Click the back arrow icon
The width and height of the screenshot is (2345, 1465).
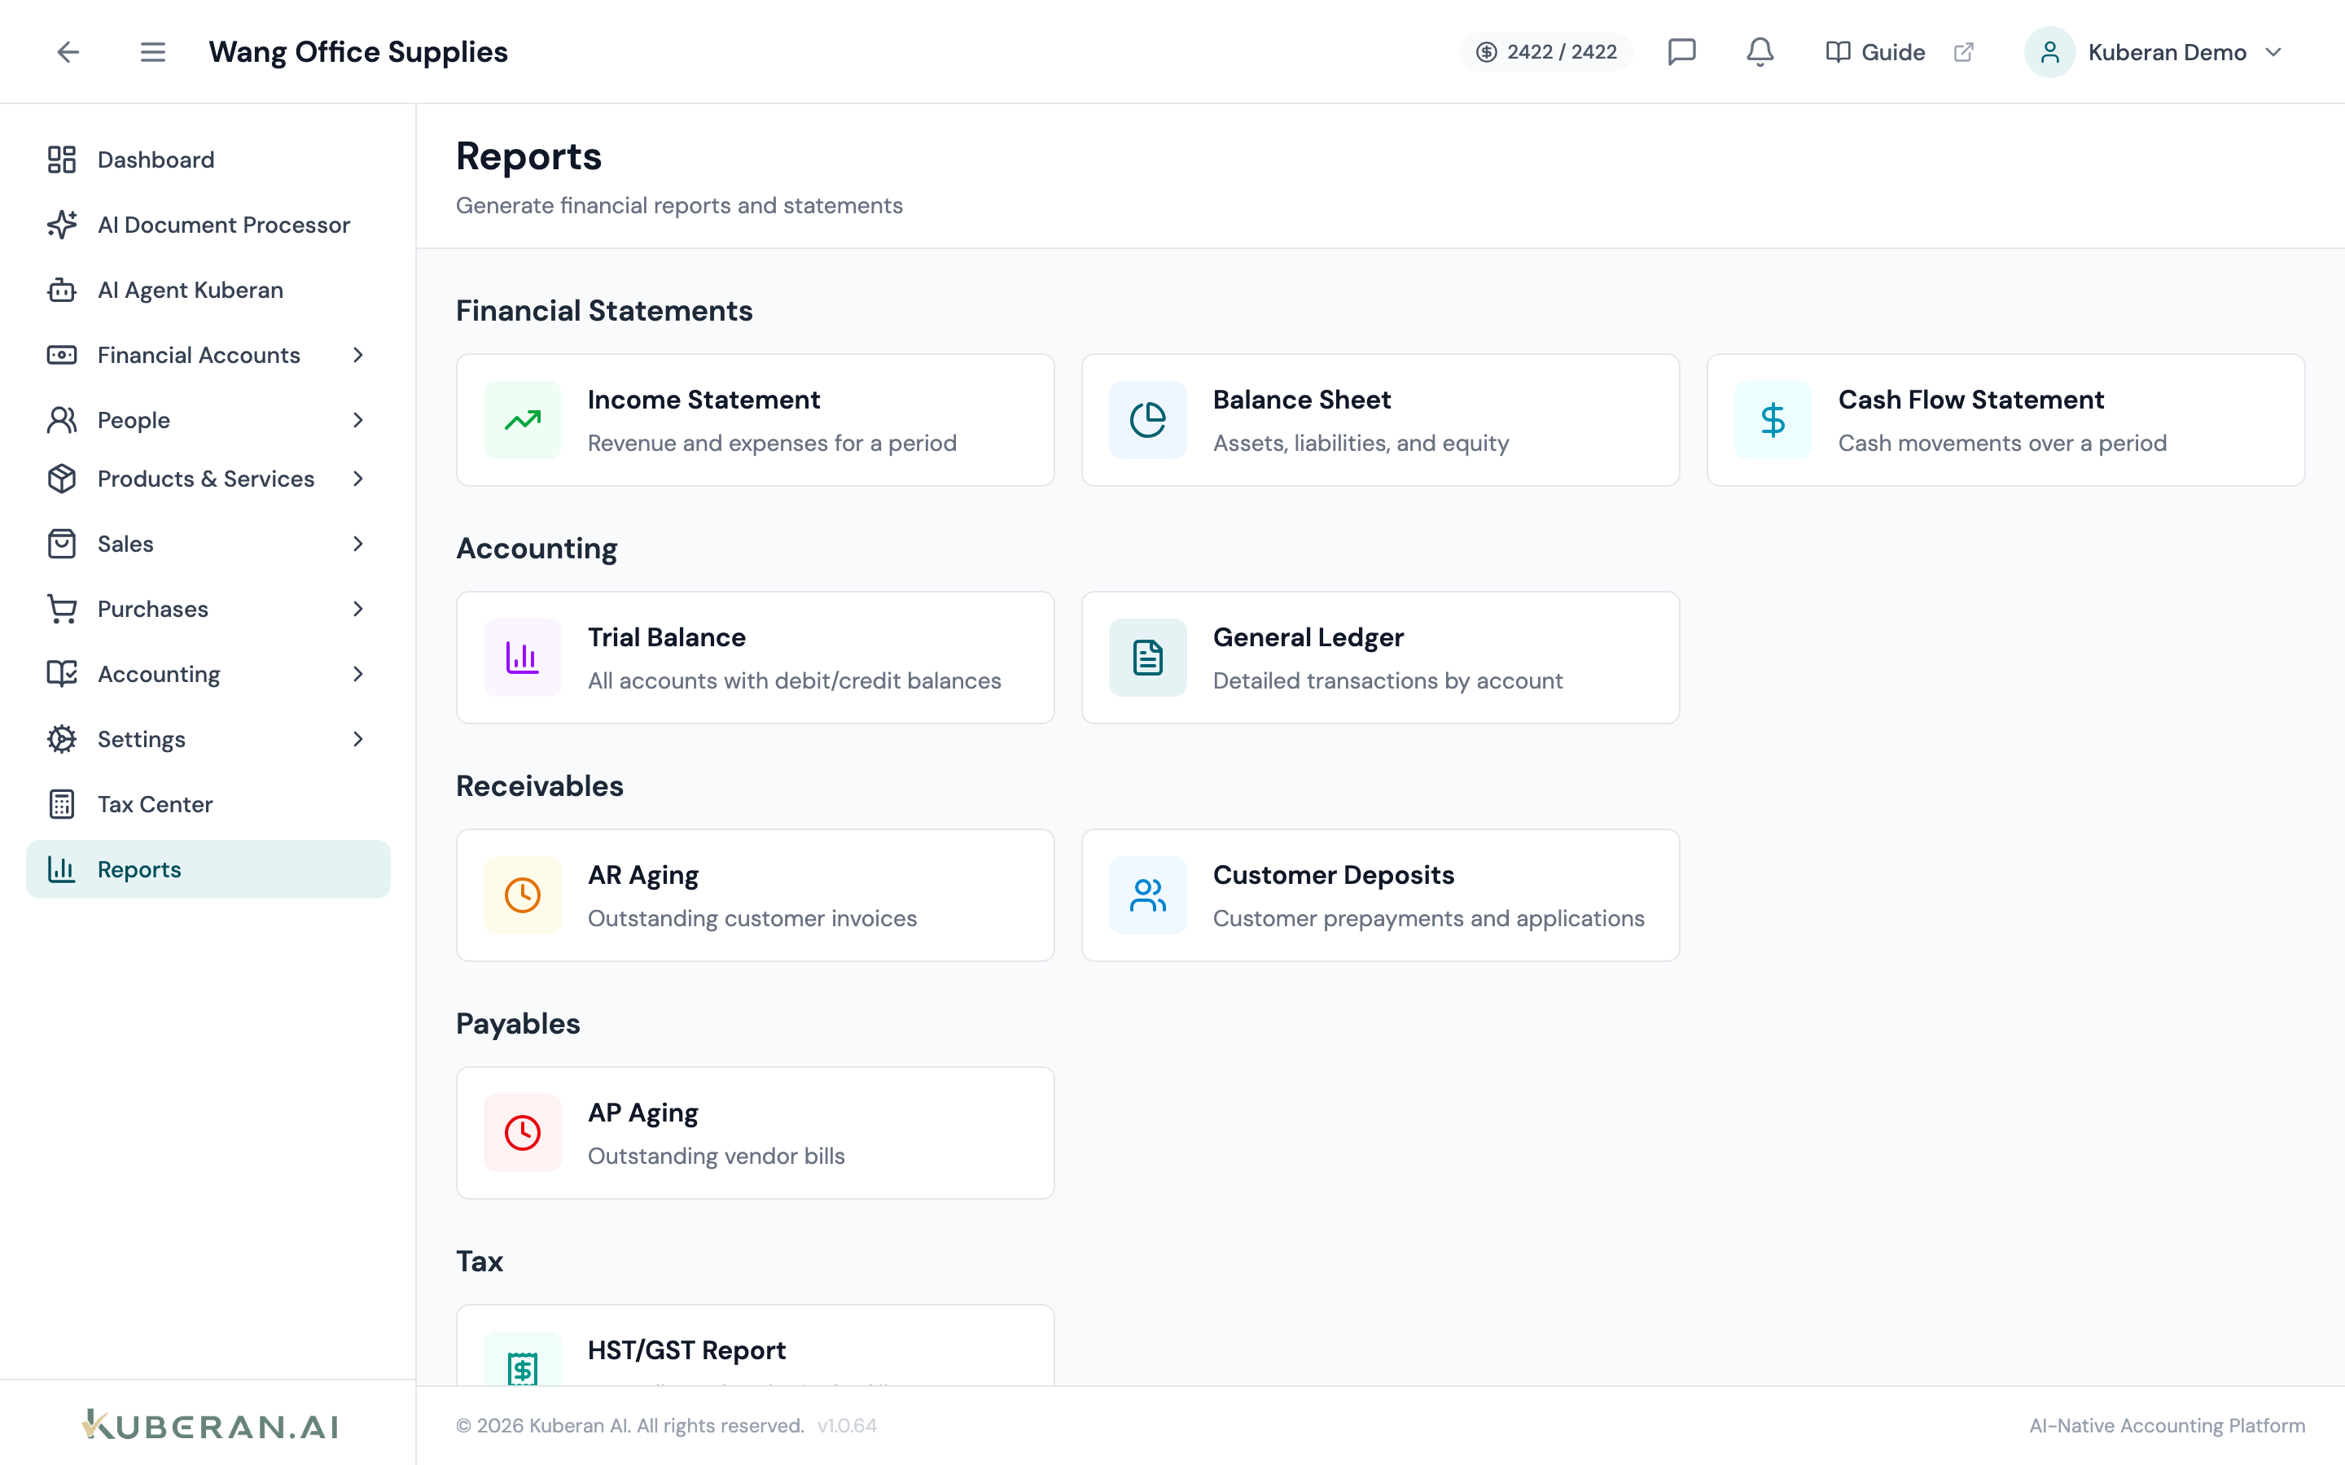tap(68, 52)
